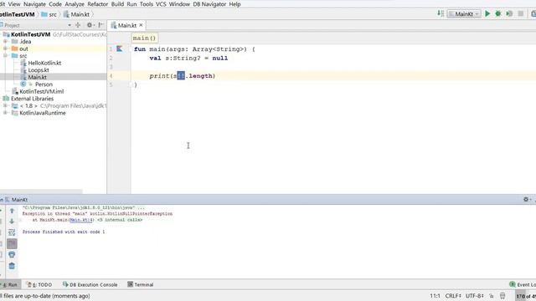Click the read-only lock icon in status bar
Screen dimensions: 536x301
492,296
